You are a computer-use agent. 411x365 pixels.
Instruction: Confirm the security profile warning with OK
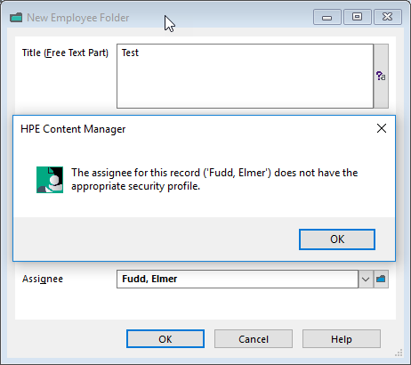(337, 239)
